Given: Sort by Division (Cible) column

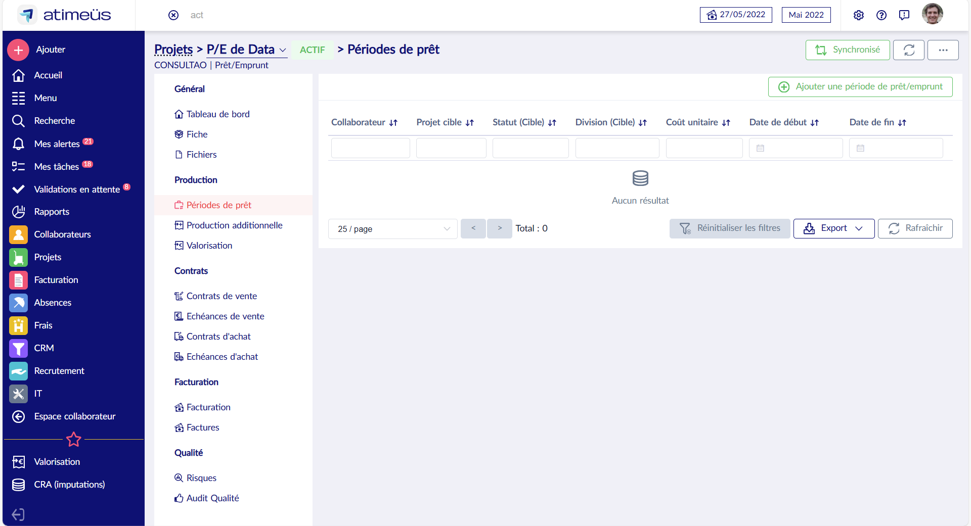Looking at the screenshot, I should [643, 123].
